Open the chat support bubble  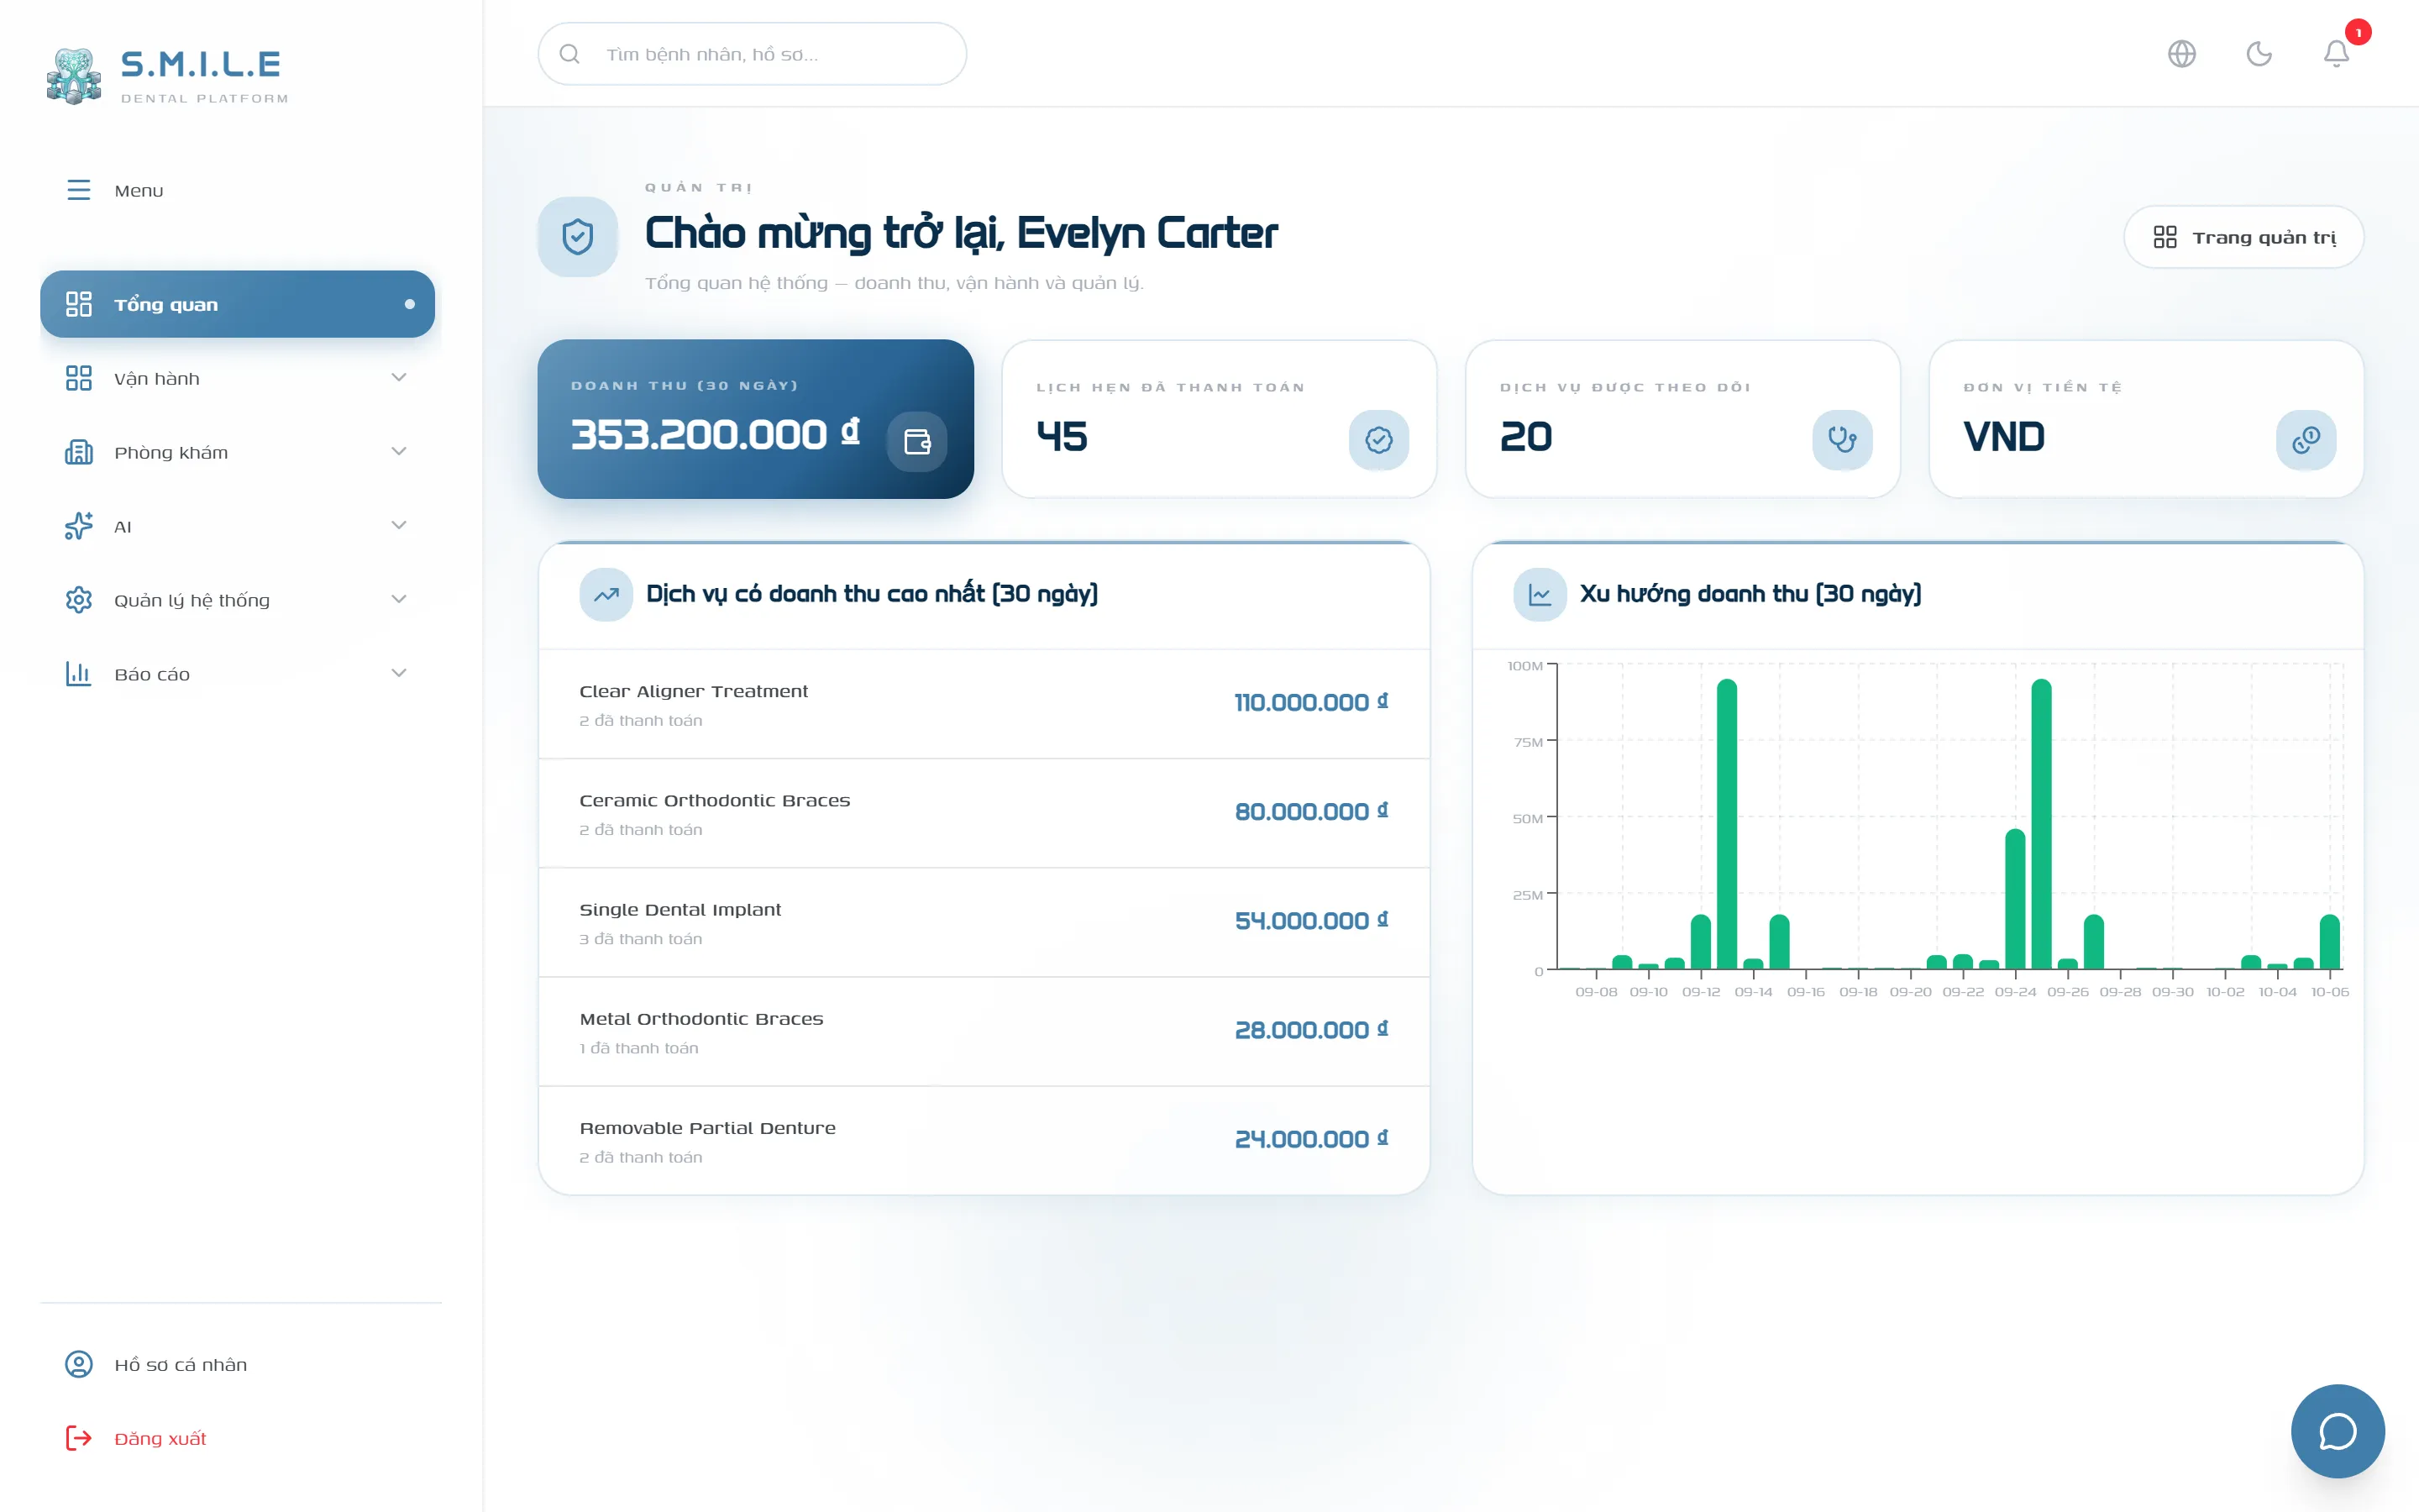(x=2338, y=1431)
